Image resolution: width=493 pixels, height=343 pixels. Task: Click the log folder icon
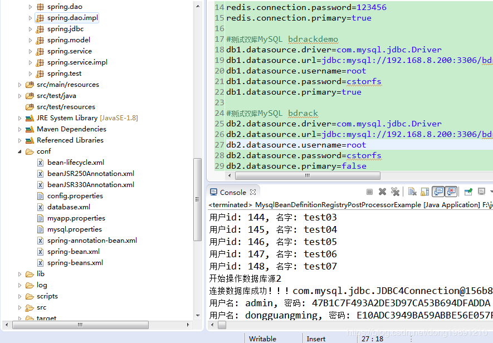(30, 285)
